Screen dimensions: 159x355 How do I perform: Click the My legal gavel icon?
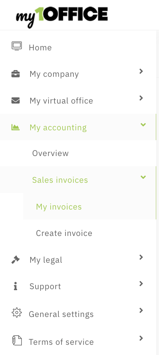pyautogui.click(x=15, y=260)
